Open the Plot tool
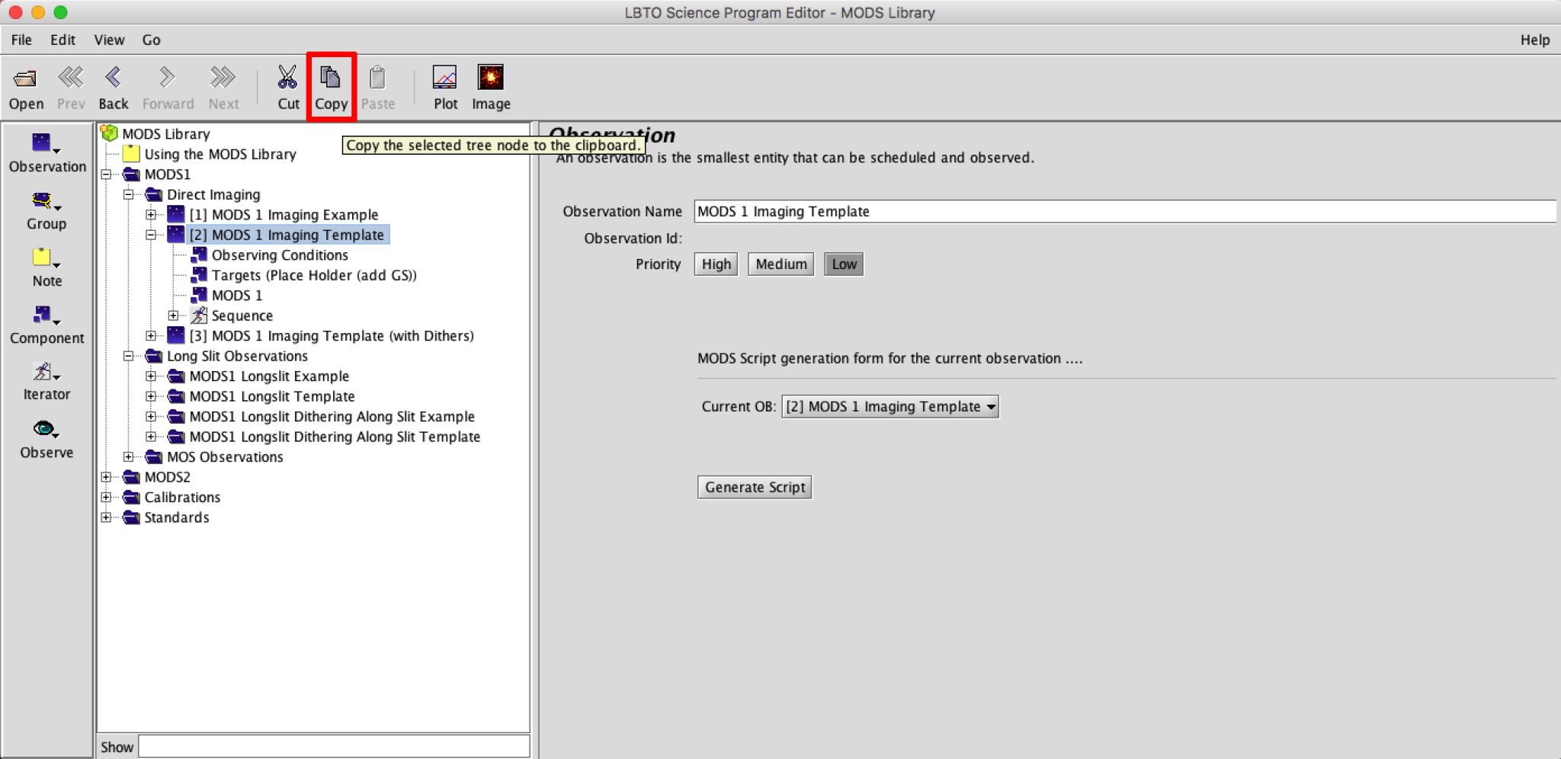Screen dimensions: 1561x759 (445, 88)
